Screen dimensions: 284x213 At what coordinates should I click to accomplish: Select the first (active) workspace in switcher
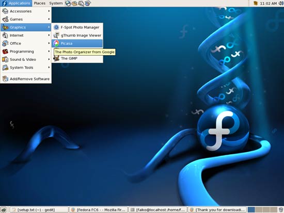pyautogui.click(x=251, y=210)
